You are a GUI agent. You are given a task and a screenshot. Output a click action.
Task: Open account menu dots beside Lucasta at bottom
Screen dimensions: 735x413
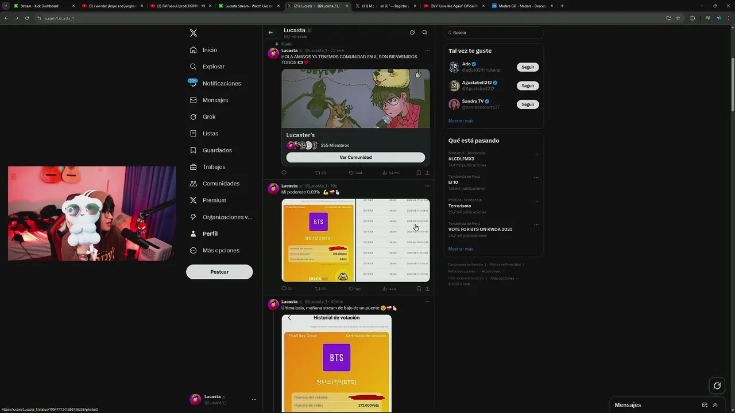click(254, 399)
